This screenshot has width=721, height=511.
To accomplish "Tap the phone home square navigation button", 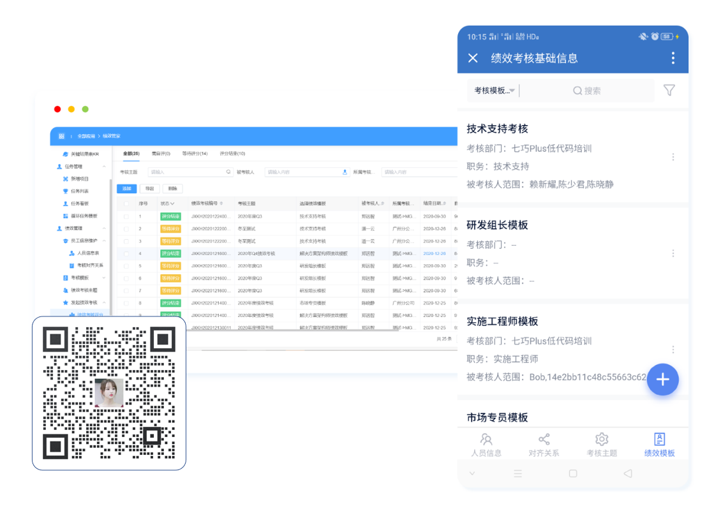I will pos(573,473).
